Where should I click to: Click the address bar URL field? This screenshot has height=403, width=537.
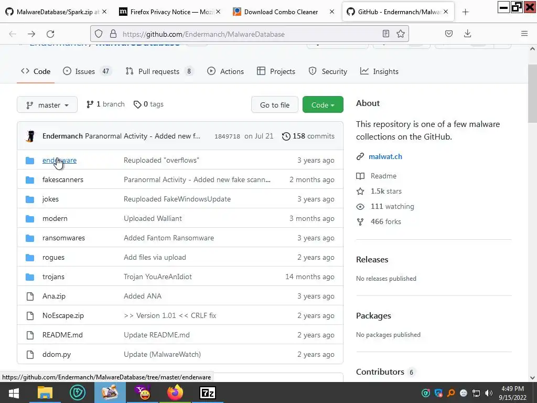click(249, 34)
